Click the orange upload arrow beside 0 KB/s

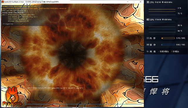(x=172, y=52)
